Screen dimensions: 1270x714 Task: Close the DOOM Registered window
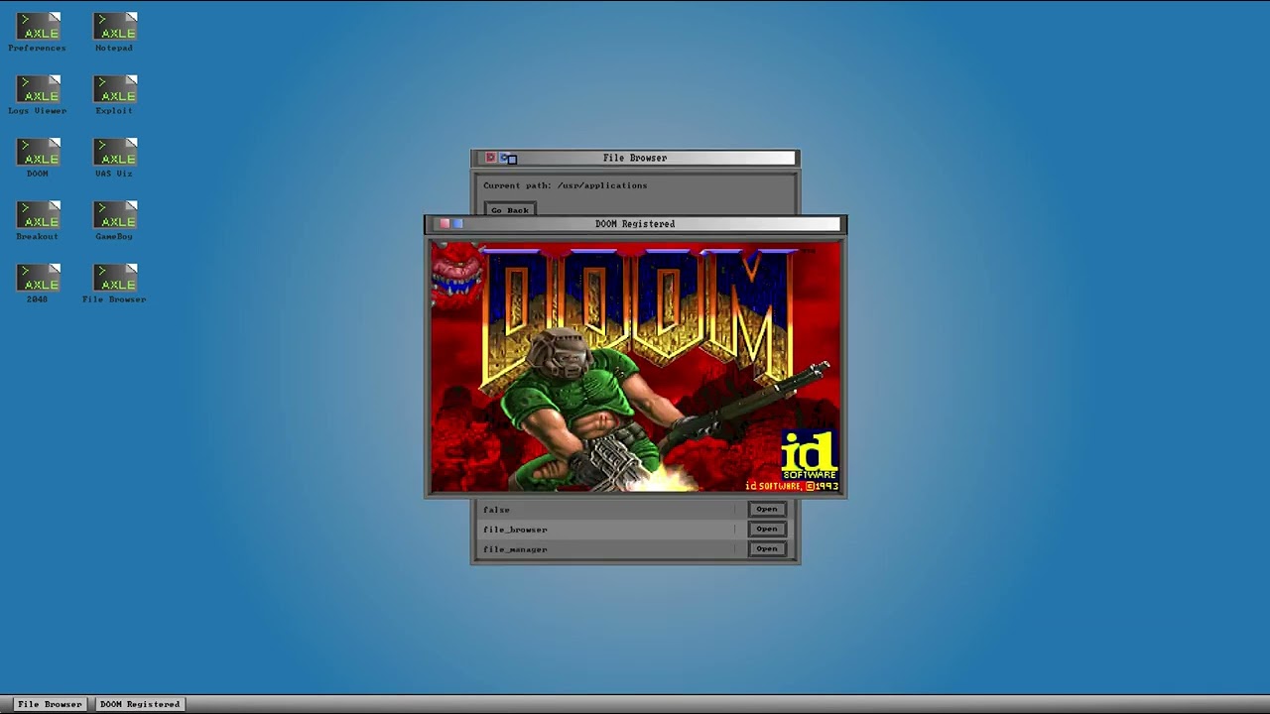[x=444, y=224]
